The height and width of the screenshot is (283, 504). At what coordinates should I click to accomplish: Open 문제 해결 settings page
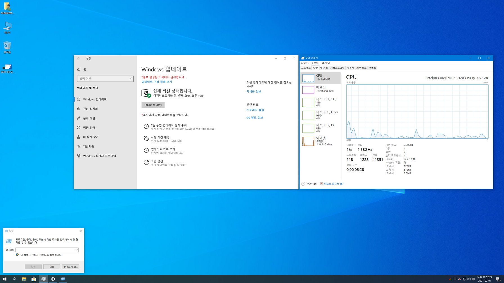point(105,118)
